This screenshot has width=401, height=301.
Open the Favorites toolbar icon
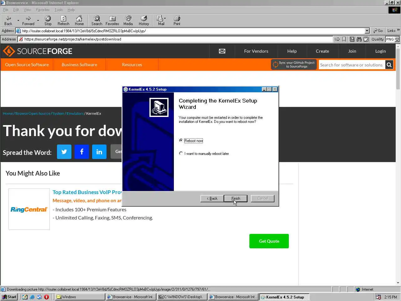click(112, 20)
